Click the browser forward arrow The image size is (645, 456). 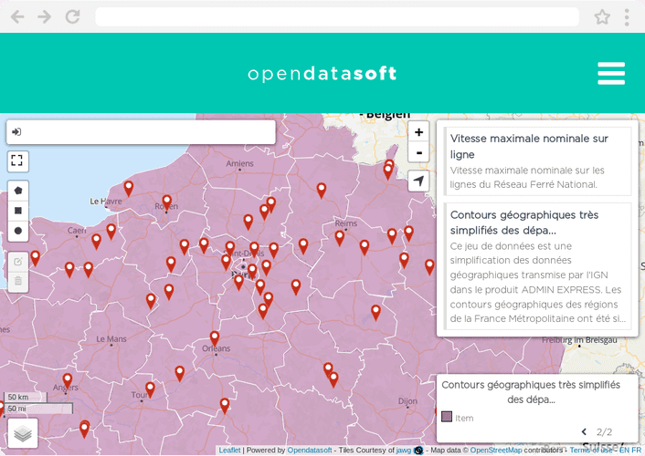(45, 16)
